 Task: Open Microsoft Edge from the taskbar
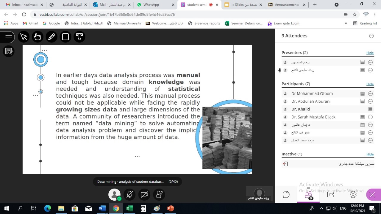pos(48,208)
